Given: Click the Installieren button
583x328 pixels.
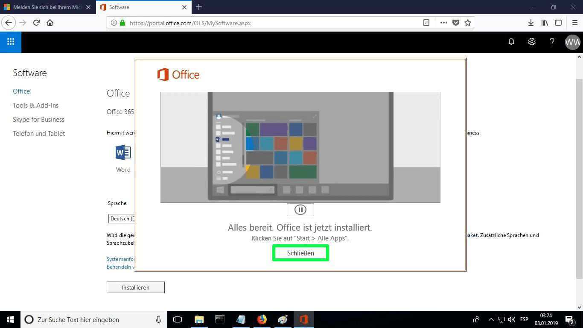Looking at the screenshot, I should pos(135,287).
